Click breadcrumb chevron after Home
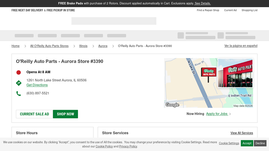 click(x=25, y=46)
